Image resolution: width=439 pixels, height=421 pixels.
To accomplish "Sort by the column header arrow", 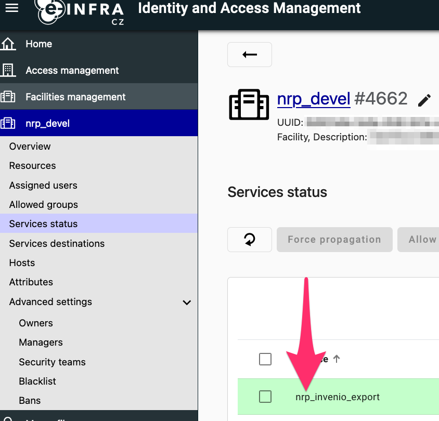I will (x=337, y=359).
